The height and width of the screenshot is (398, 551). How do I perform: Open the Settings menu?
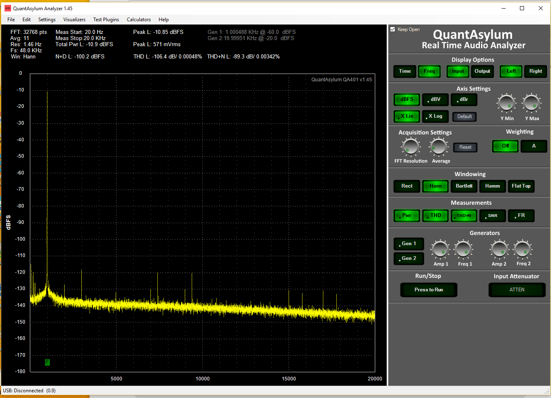[47, 20]
